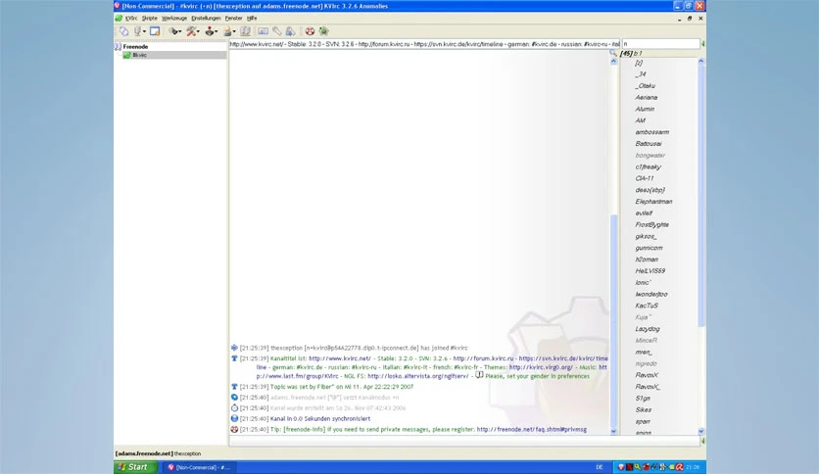819x474 pixels.
Task: Click the user figure toolbar icon
Action: point(227,31)
